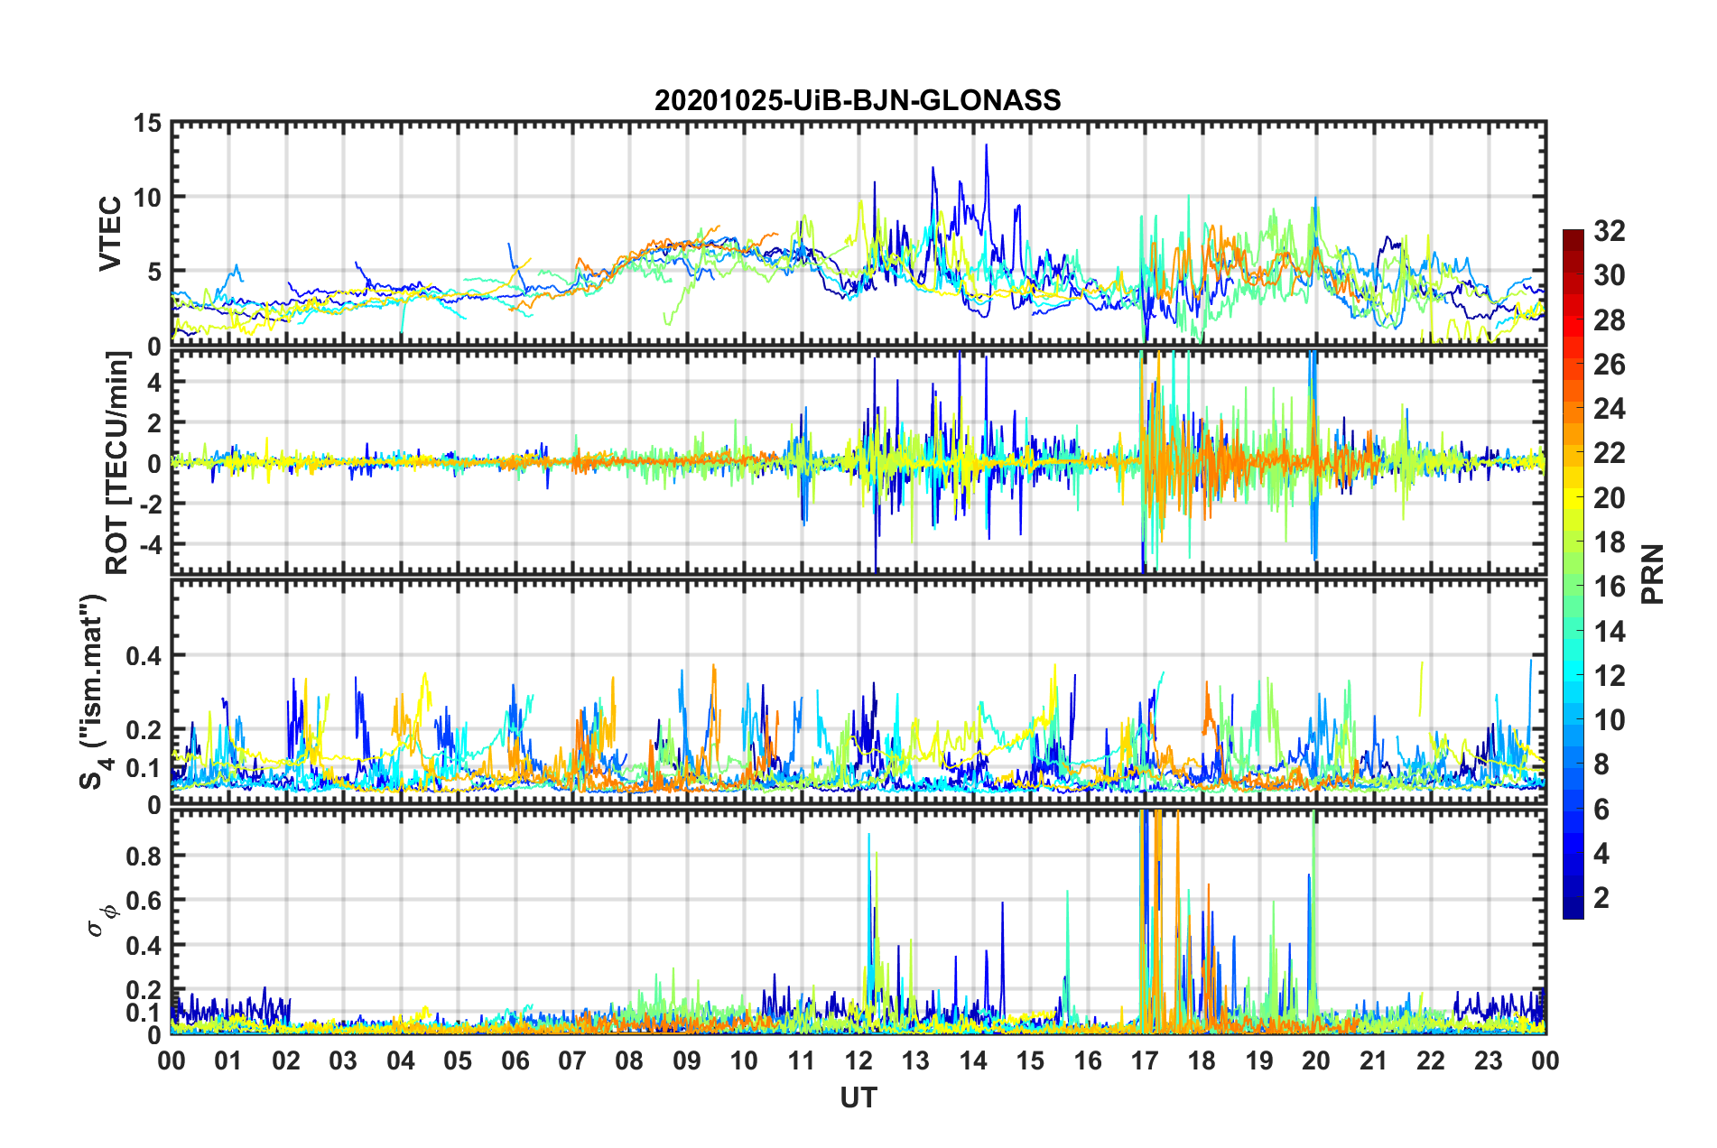Click x-axis tick label 09
Image resolution: width=1717 pixels, height=1148 pixels.
687,1060
